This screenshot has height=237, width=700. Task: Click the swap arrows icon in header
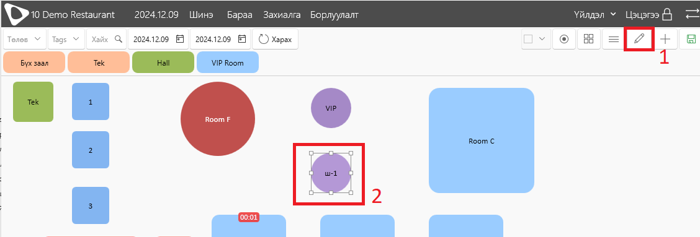click(693, 14)
